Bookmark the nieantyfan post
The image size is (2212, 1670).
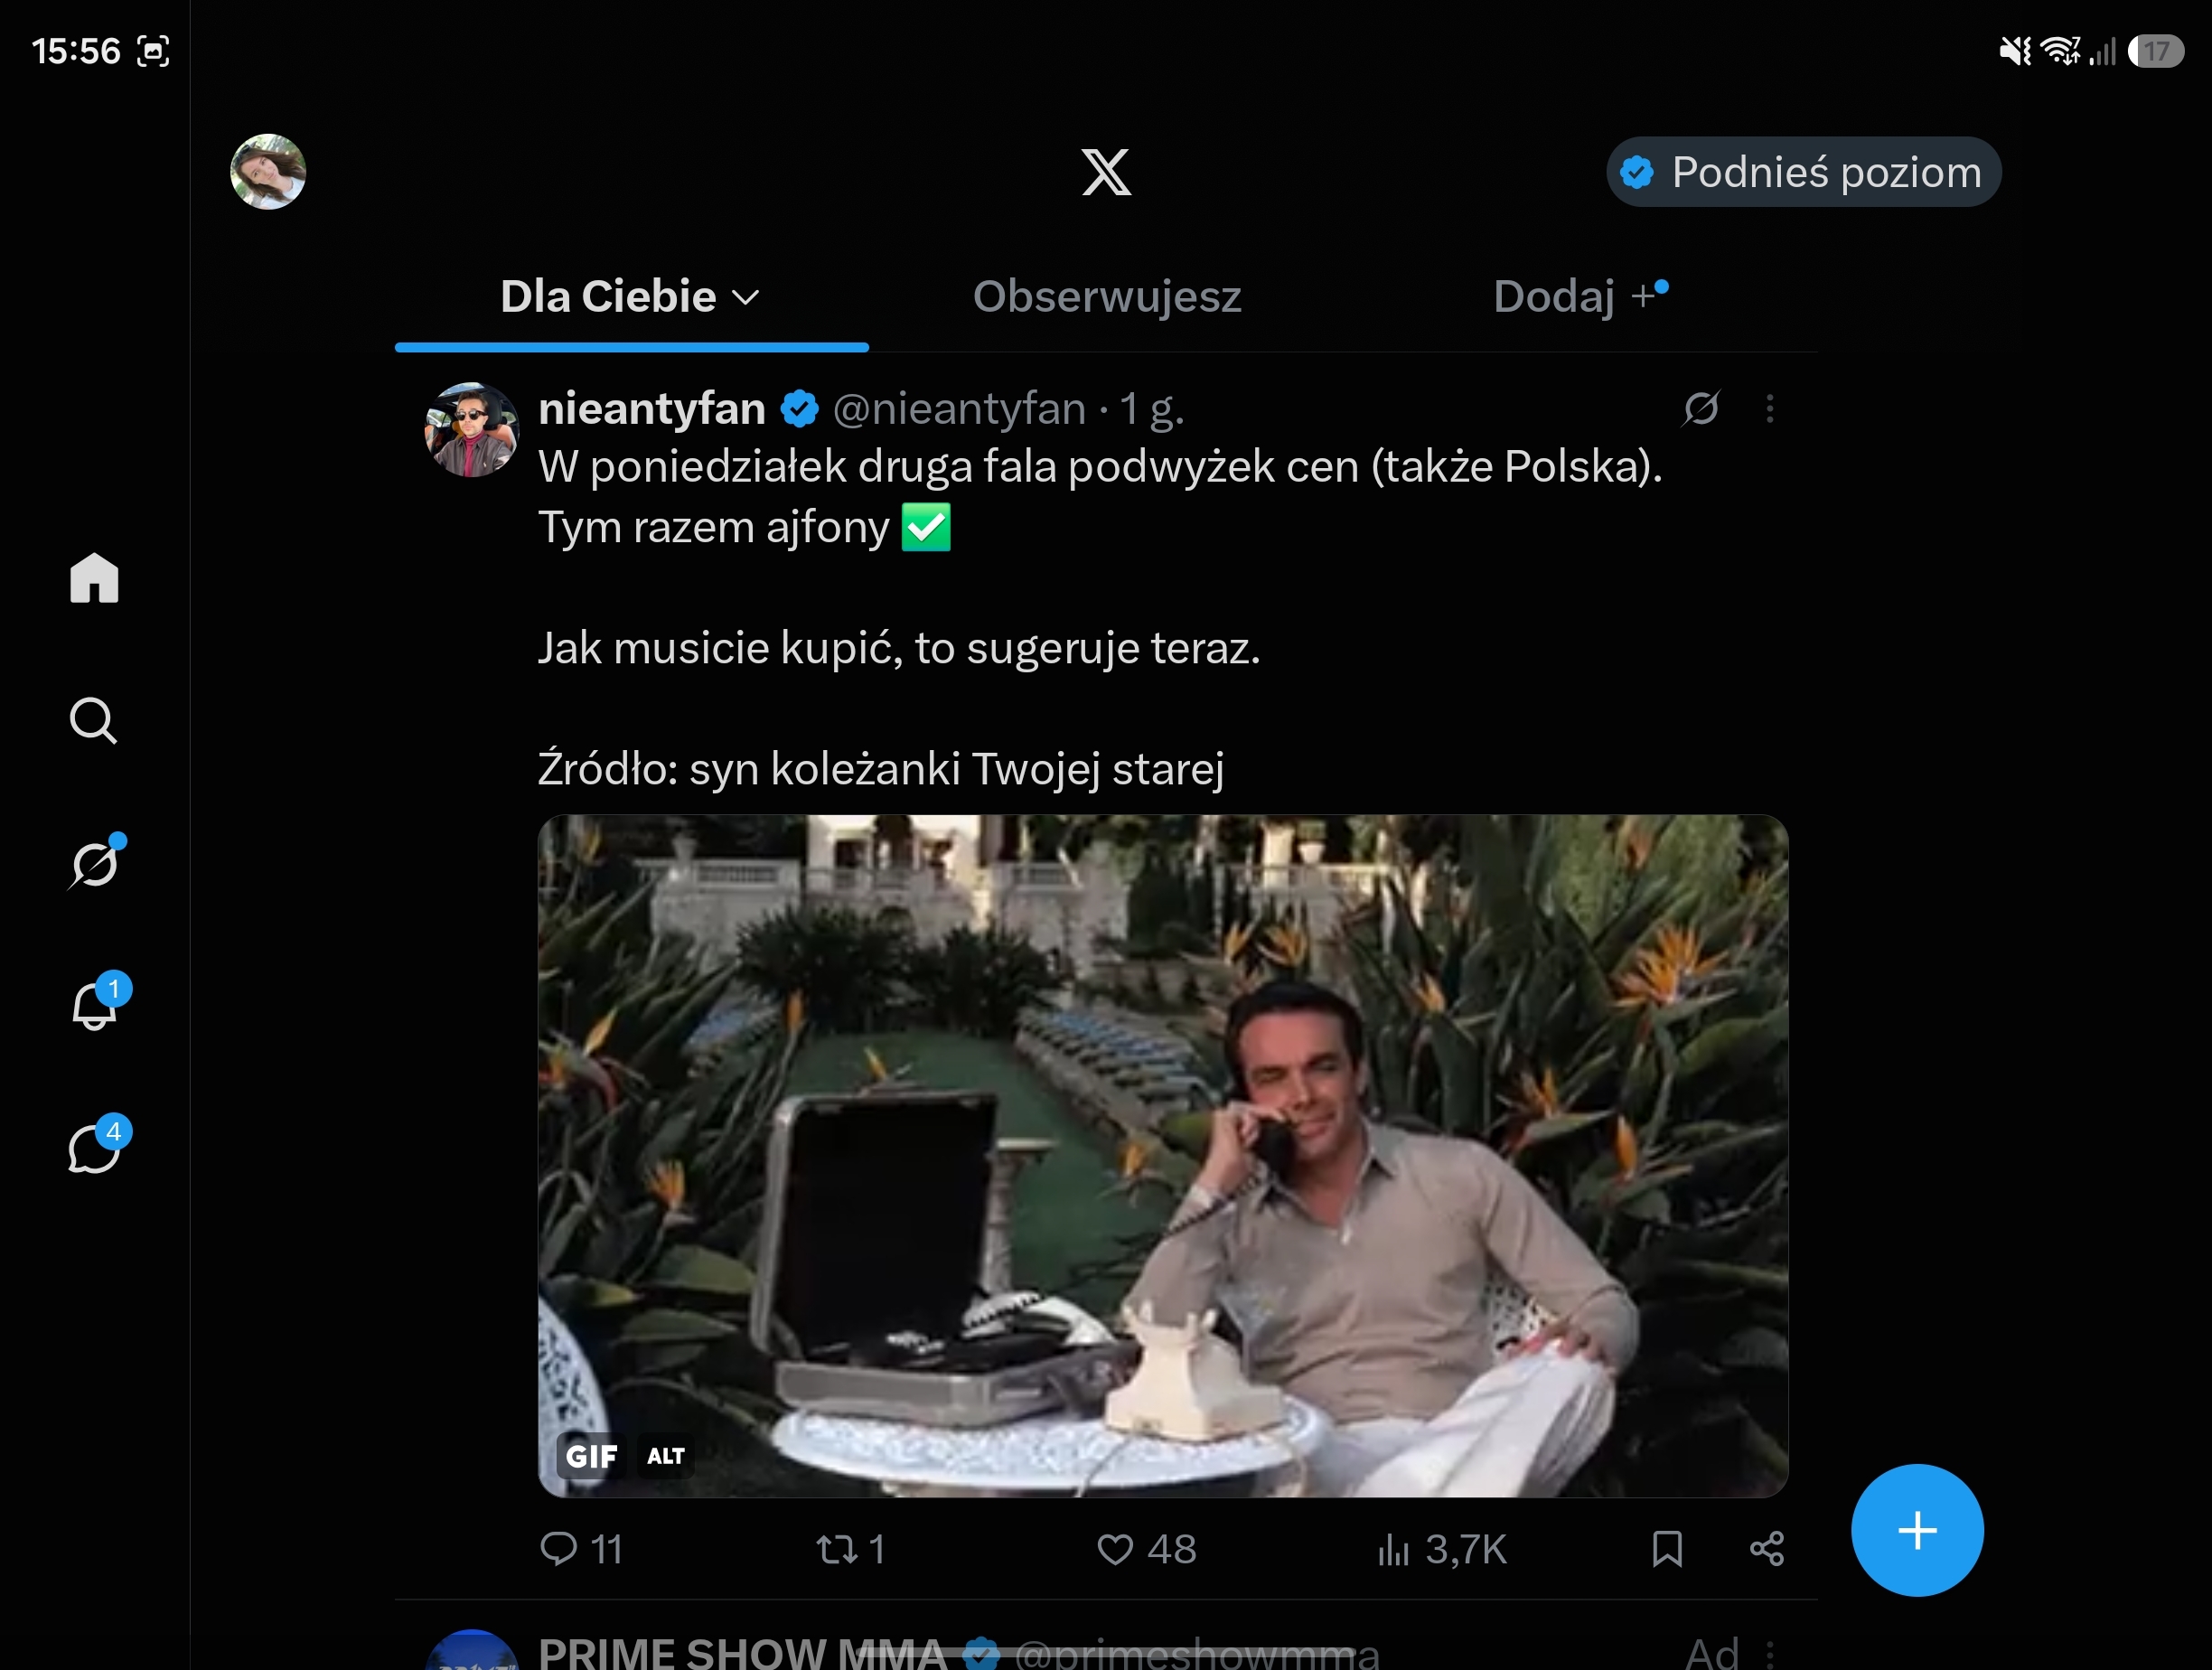click(x=1667, y=1549)
